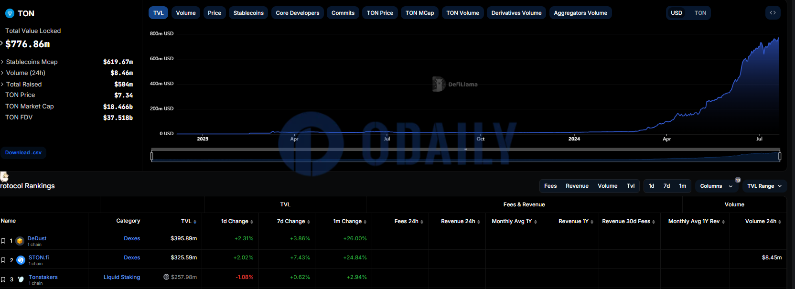Select the 7d change filter

[x=666, y=186]
